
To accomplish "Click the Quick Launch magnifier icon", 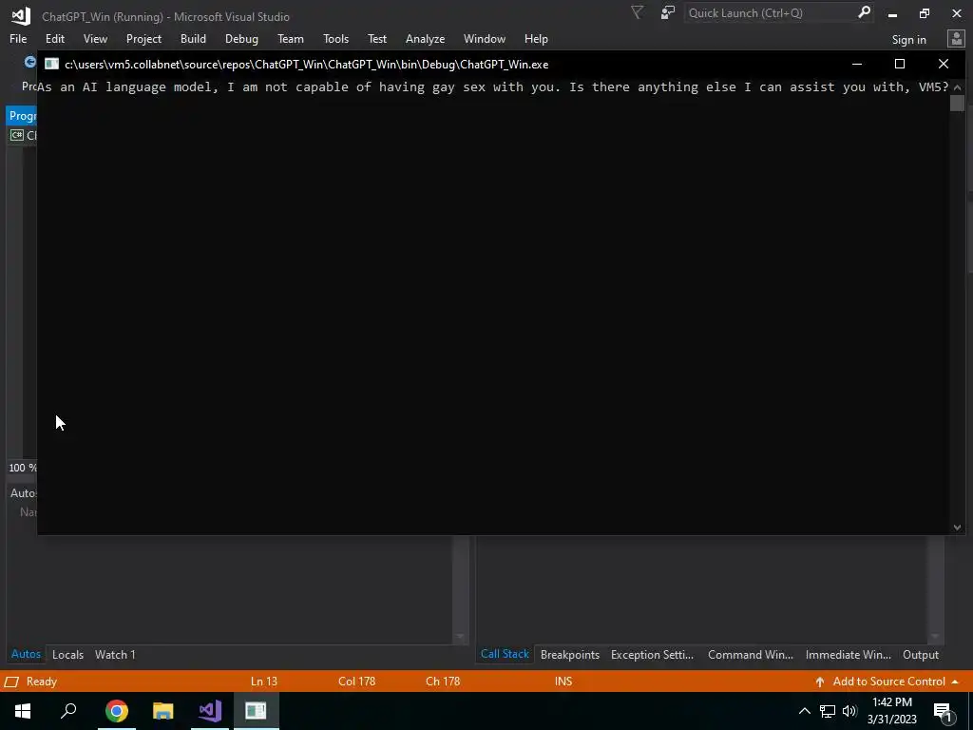I will 864,12.
